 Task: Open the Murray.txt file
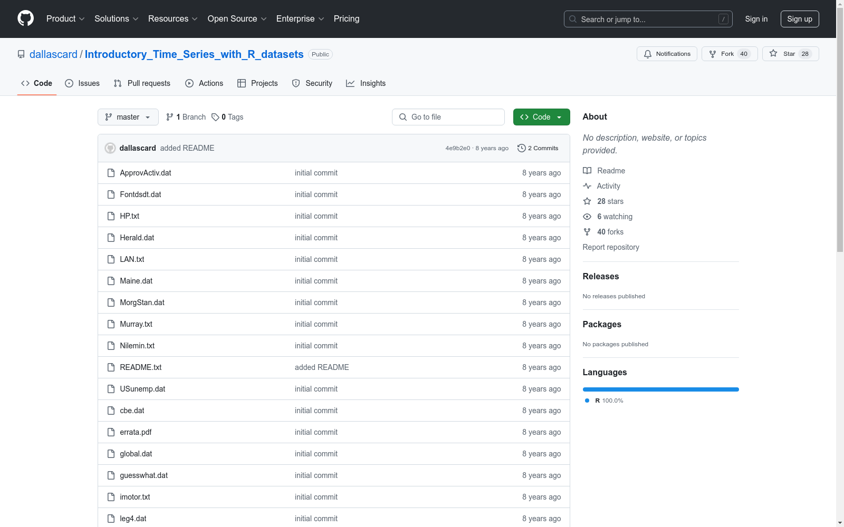pyautogui.click(x=136, y=324)
